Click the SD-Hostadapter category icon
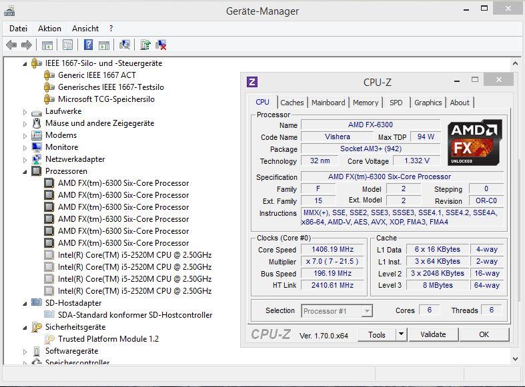The width and height of the screenshot is (525, 387). [x=37, y=302]
